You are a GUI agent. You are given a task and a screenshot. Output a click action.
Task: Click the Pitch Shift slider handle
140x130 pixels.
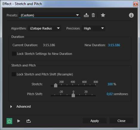click(73, 95)
